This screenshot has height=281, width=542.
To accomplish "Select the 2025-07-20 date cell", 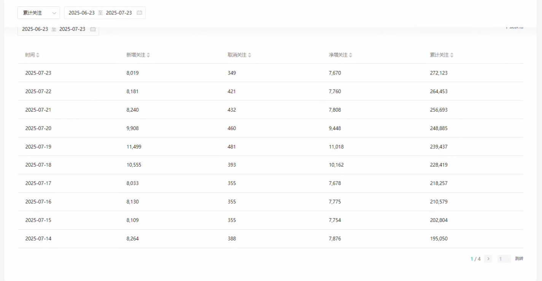I will (x=38, y=128).
